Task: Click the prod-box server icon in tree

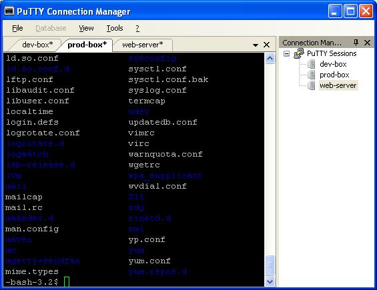Action: (312, 75)
